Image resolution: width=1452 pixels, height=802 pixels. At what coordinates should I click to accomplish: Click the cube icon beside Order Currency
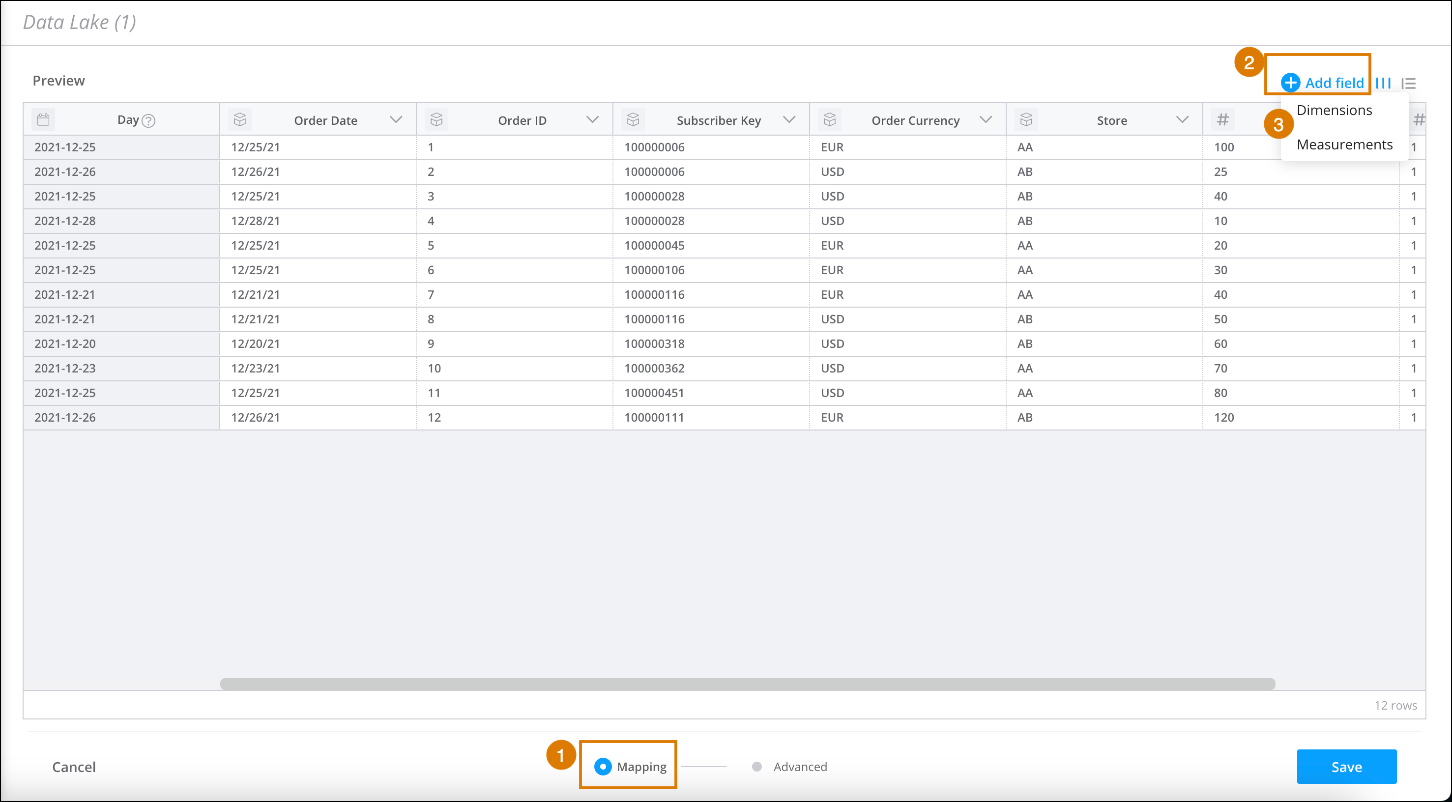830,119
